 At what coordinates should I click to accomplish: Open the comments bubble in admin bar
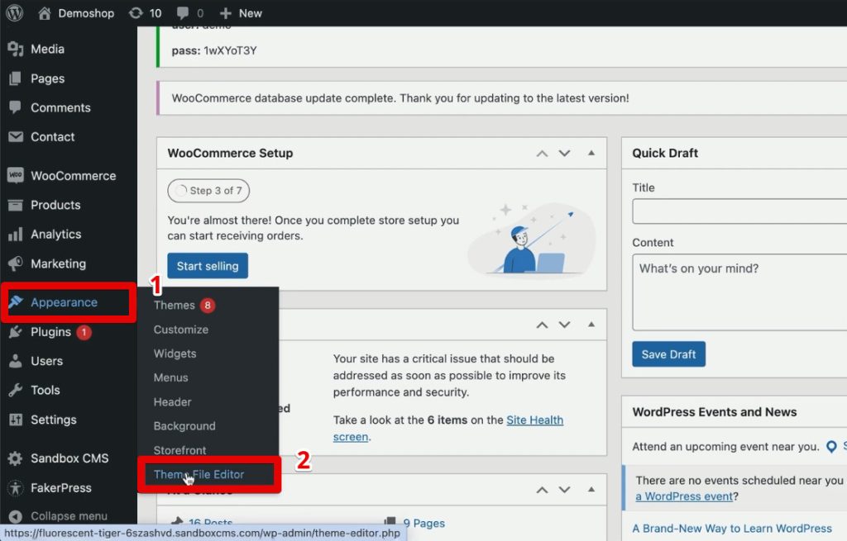point(183,13)
